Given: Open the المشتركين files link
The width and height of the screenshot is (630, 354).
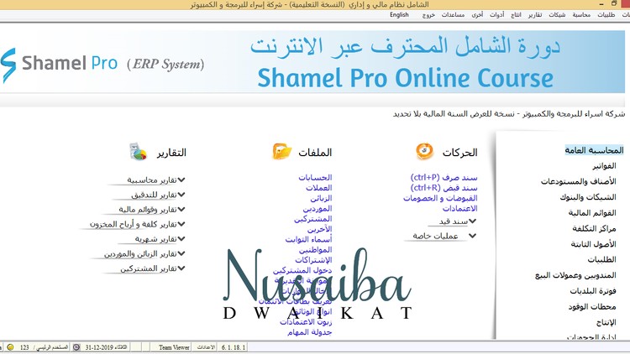Looking at the screenshot, I should click(313, 219).
